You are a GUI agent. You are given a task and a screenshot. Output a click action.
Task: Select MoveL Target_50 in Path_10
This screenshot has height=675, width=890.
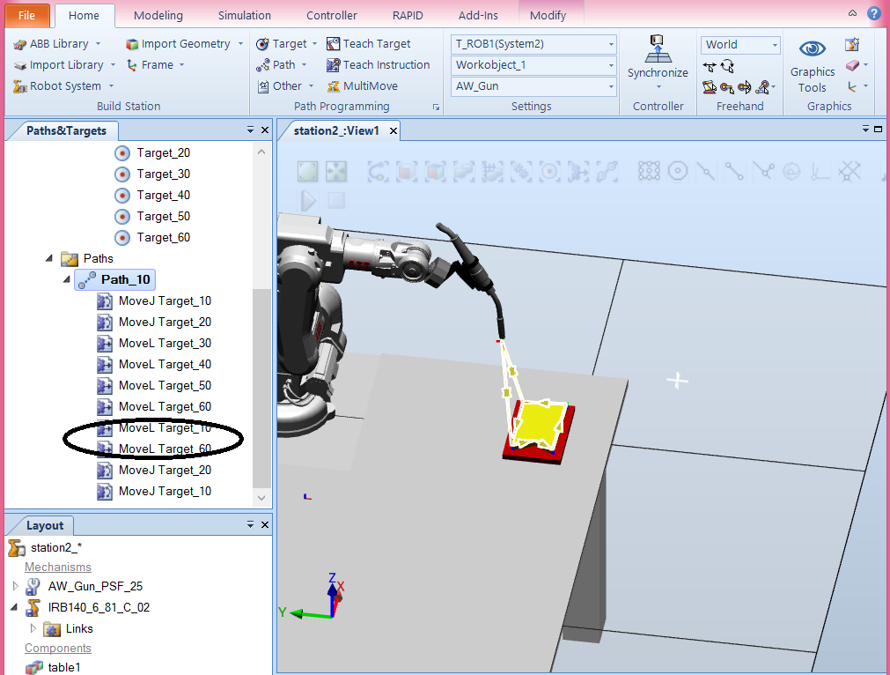click(165, 385)
